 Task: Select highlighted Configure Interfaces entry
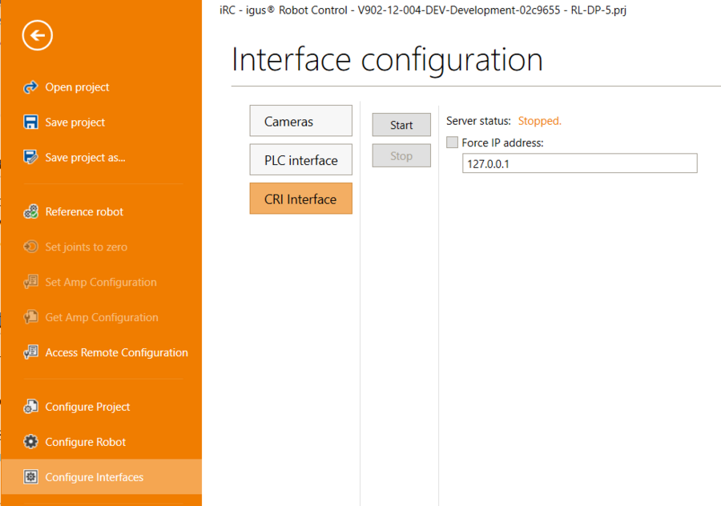point(101,476)
